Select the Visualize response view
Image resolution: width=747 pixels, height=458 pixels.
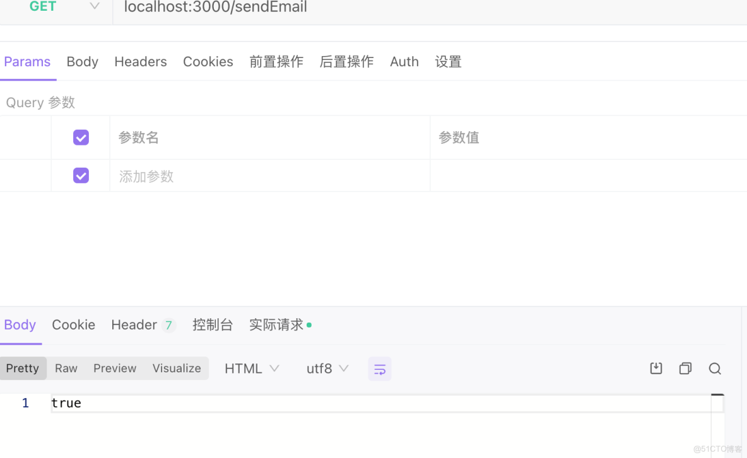176,368
